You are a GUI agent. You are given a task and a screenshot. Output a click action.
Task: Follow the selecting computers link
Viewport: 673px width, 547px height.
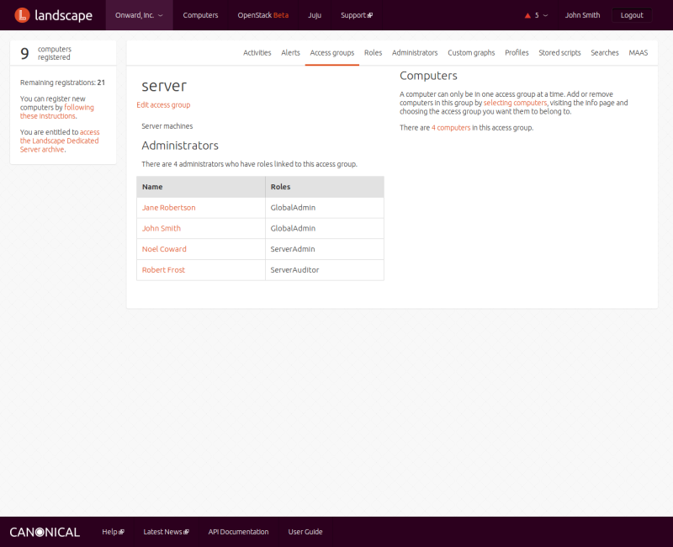(x=515, y=103)
